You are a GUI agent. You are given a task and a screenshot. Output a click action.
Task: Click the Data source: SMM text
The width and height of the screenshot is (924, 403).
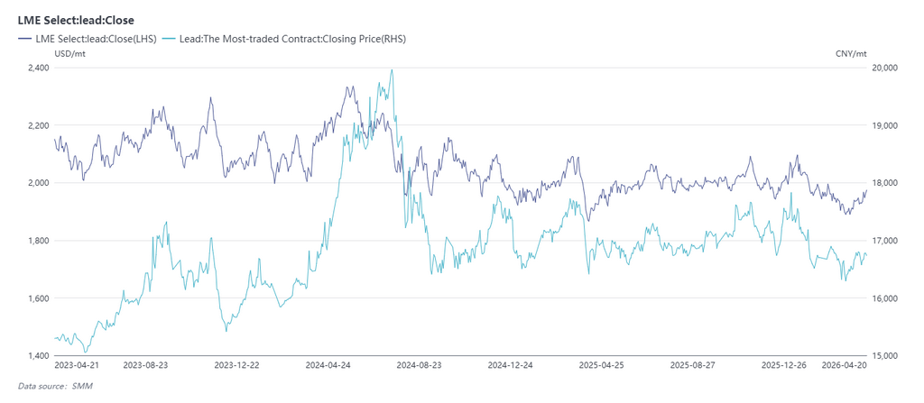coord(55,386)
